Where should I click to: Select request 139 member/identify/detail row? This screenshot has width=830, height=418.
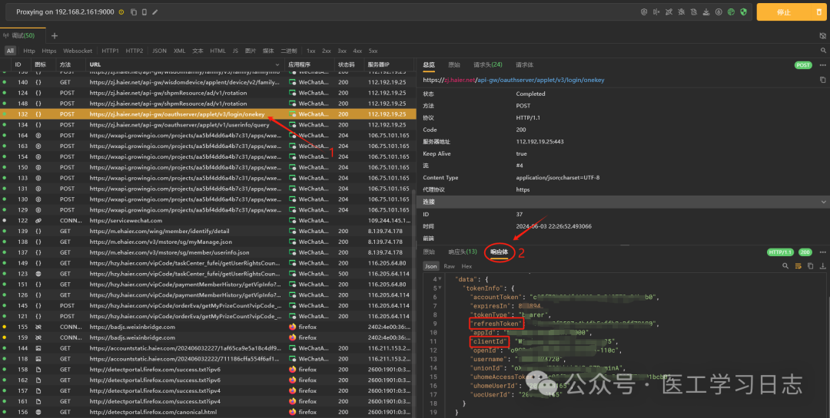(207, 231)
